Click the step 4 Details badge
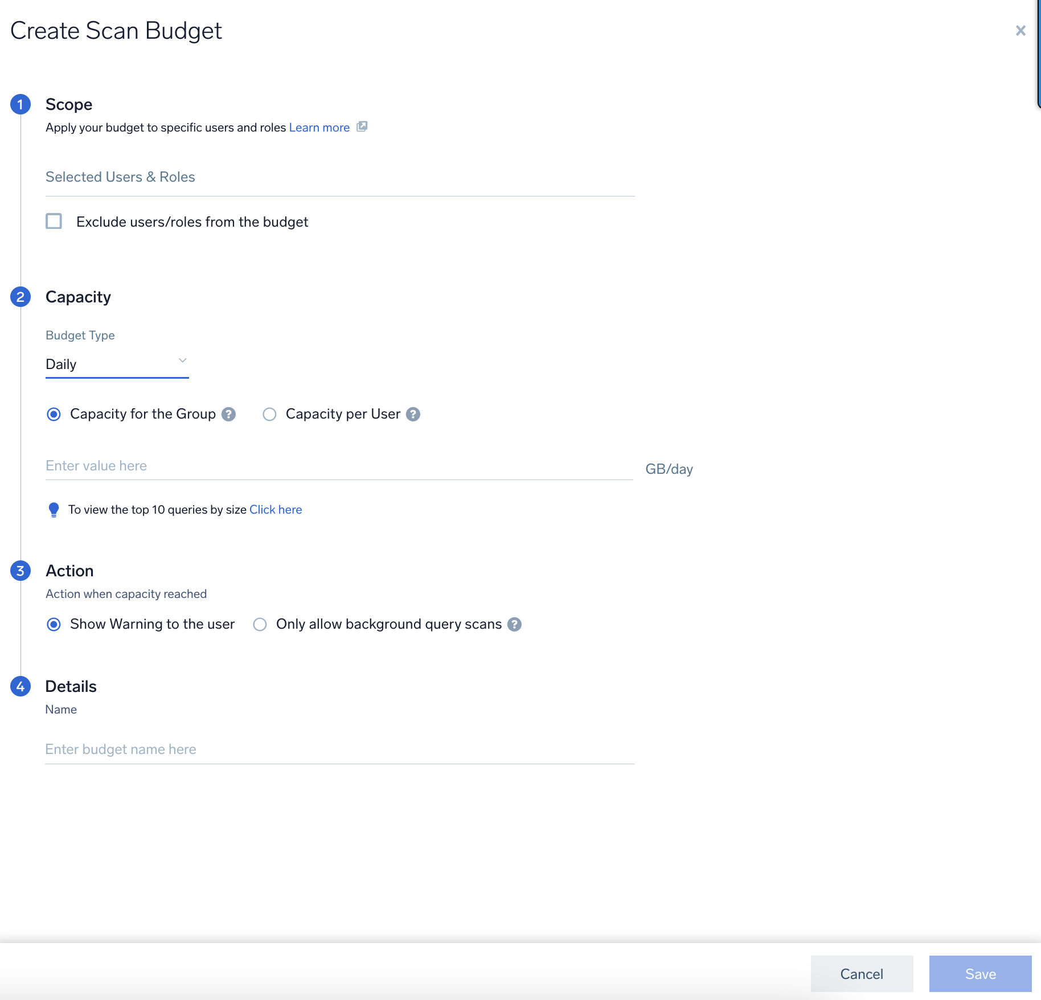The image size is (1041, 1000). (x=21, y=686)
